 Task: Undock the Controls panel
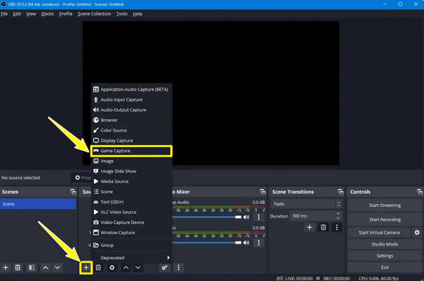tap(419, 192)
